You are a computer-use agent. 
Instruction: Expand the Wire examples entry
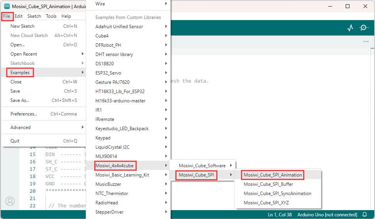[129, 4]
